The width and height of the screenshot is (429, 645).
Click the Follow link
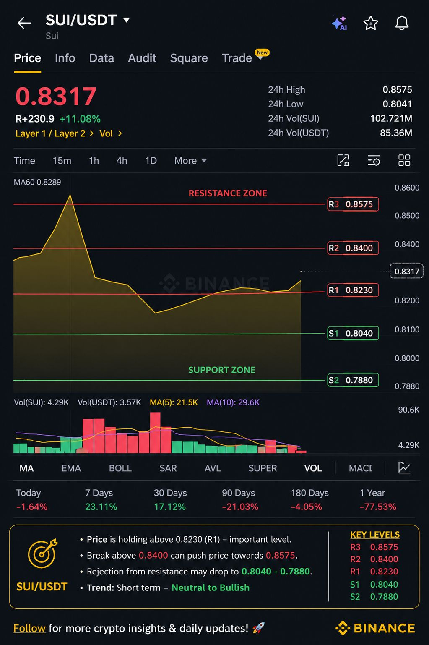tap(29, 628)
